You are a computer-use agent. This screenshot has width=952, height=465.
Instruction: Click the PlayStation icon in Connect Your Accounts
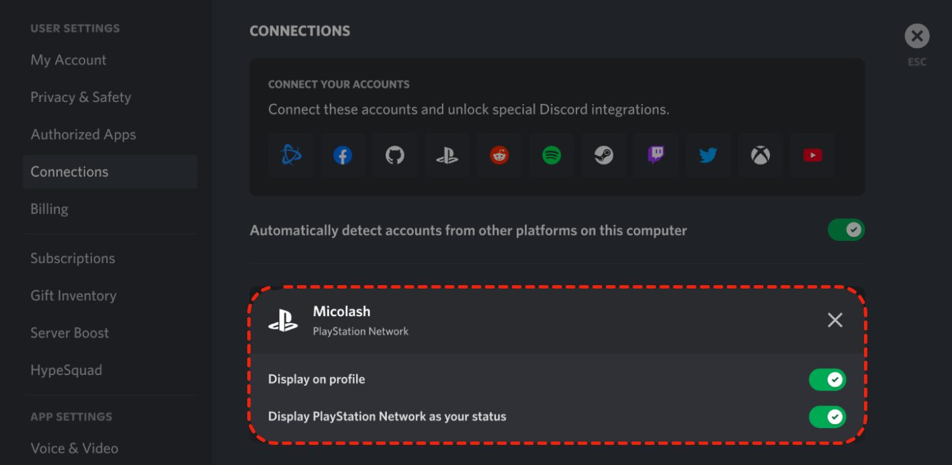447,156
